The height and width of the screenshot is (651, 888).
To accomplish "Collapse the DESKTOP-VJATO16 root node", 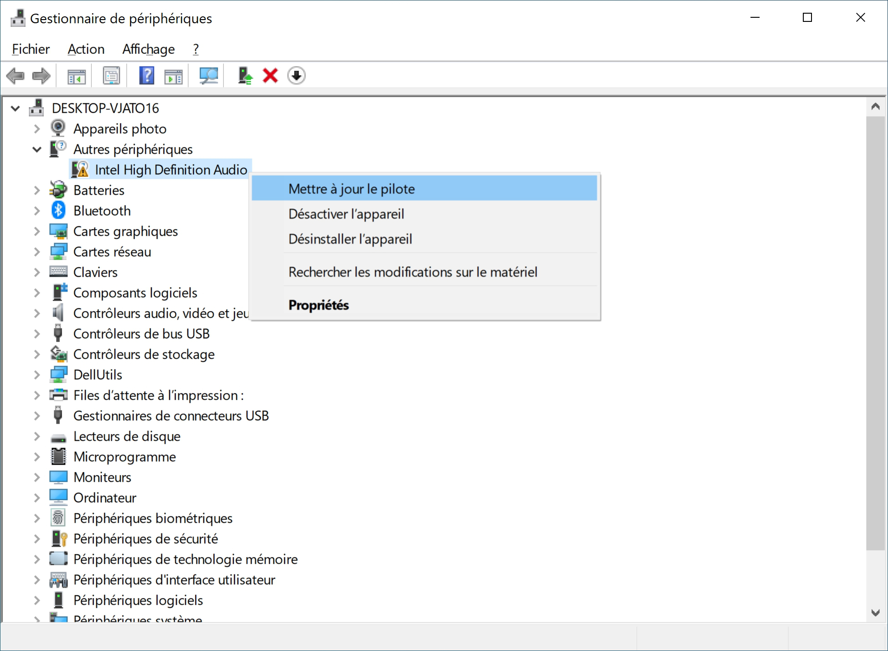I will (x=15, y=108).
